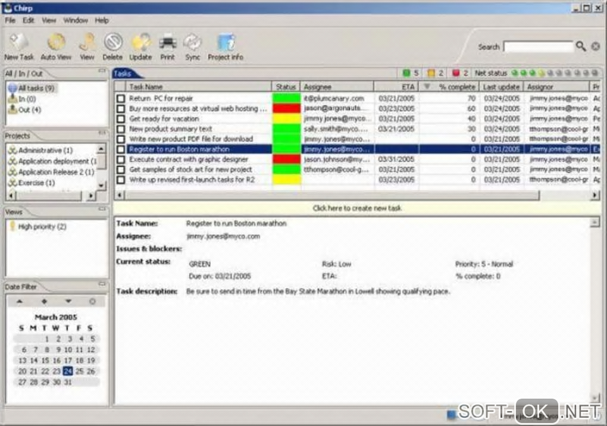Viewport: 607px width, 426px height.
Task: Open the File menu
Action: point(10,20)
